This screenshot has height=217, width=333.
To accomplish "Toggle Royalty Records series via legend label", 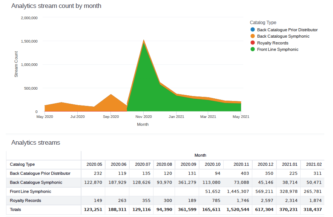I will [272, 43].
